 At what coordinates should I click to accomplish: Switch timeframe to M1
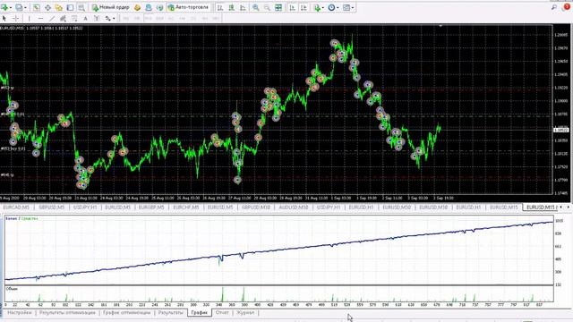[x=126, y=18]
